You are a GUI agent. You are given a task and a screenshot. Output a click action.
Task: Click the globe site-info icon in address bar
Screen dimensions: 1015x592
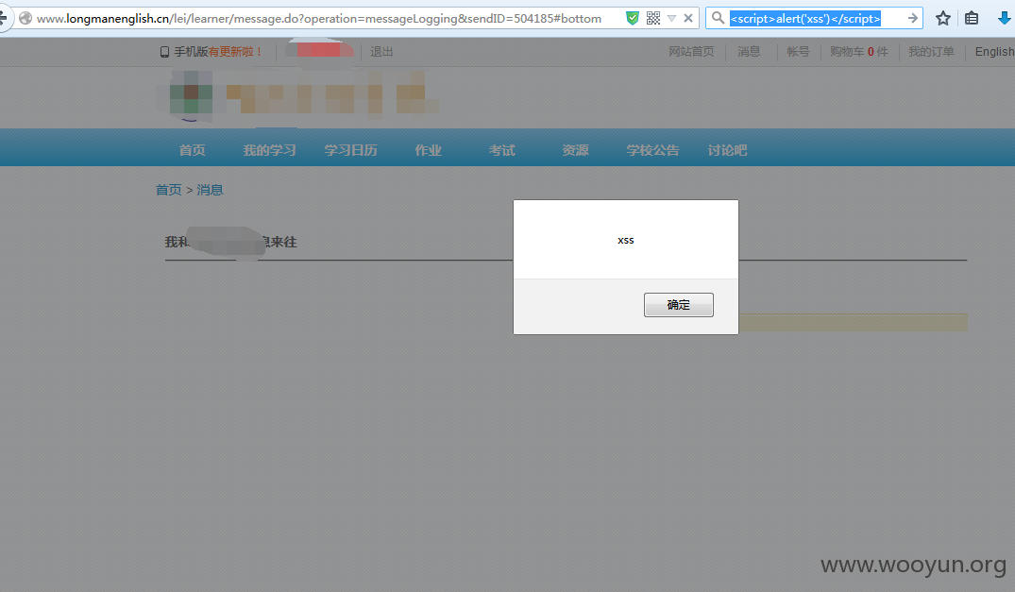[x=25, y=18]
